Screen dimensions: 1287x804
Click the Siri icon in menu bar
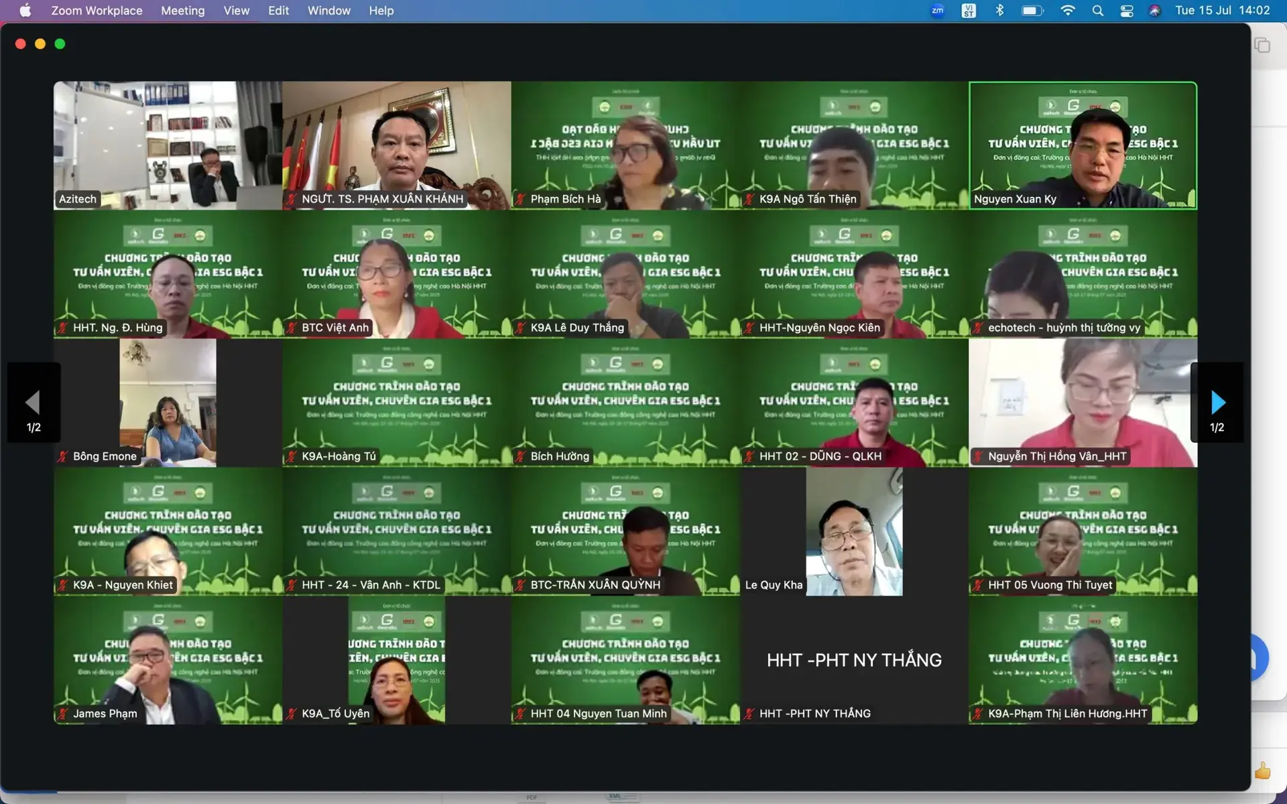[x=1154, y=11]
